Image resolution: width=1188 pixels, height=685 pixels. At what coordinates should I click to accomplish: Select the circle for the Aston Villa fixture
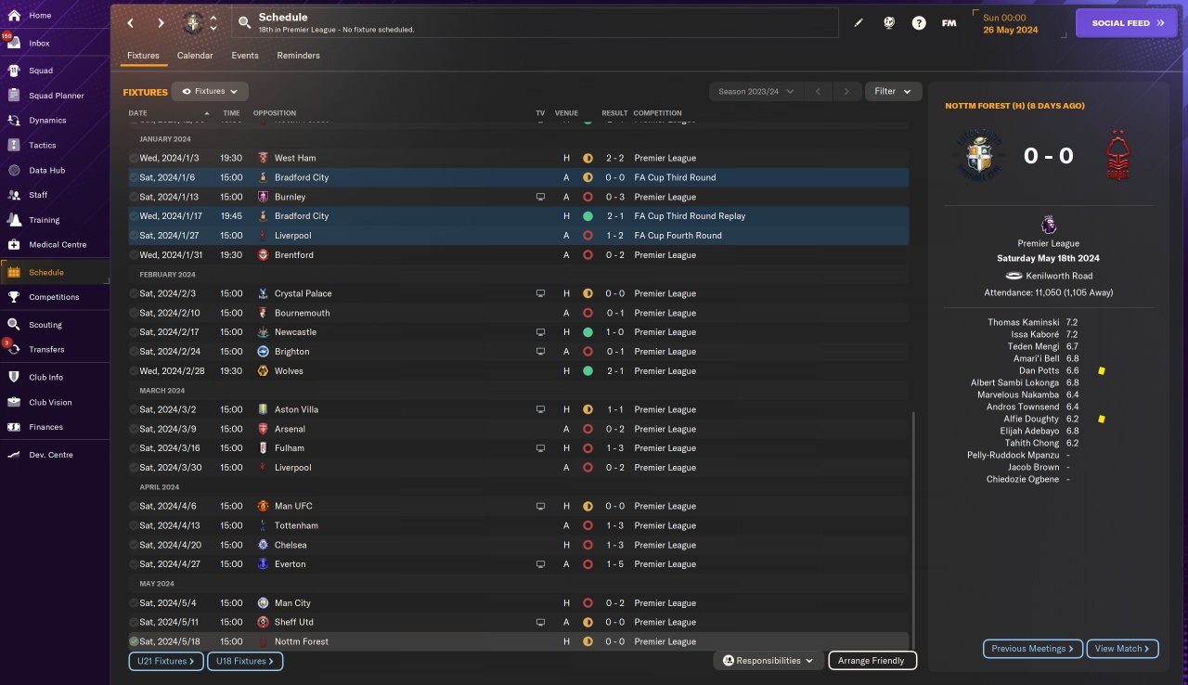[x=134, y=409]
